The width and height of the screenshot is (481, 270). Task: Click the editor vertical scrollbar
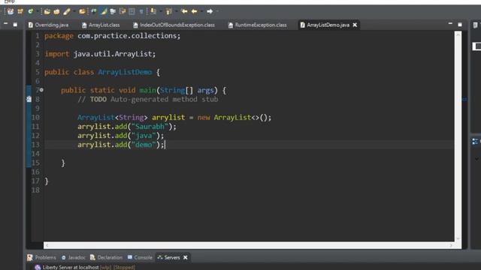pos(458,136)
